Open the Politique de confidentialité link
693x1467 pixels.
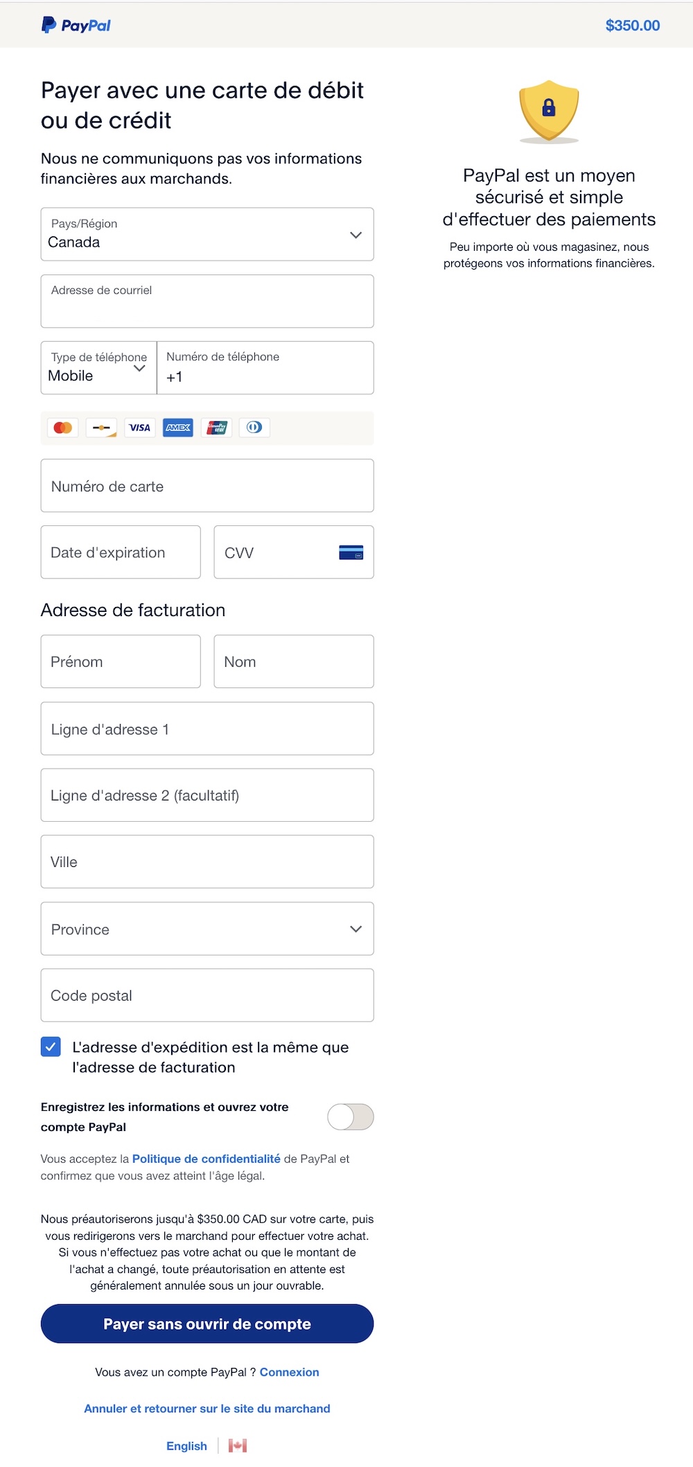click(x=207, y=1159)
